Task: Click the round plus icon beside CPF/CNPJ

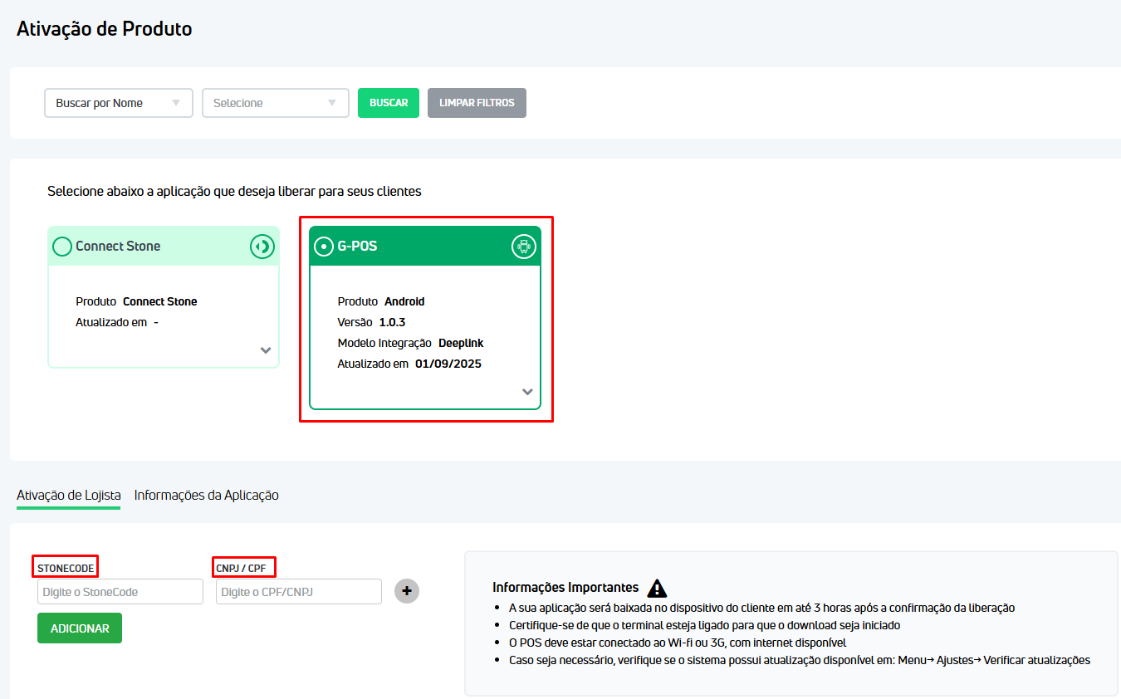Action: click(x=407, y=591)
